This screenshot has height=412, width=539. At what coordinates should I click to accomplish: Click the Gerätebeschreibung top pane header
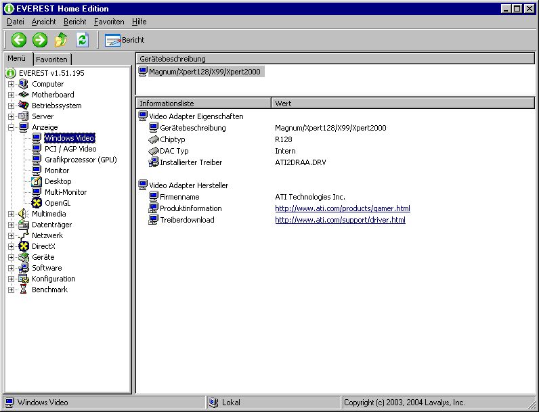point(335,59)
